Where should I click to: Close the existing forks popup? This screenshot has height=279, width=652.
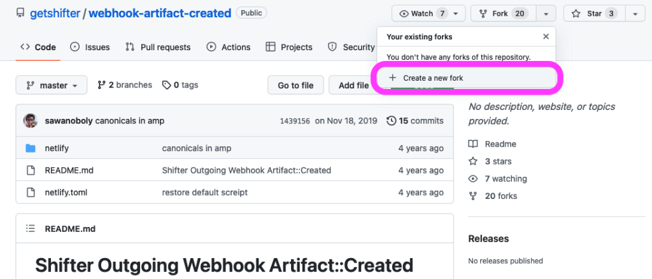pyautogui.click(x=546, y=36)
